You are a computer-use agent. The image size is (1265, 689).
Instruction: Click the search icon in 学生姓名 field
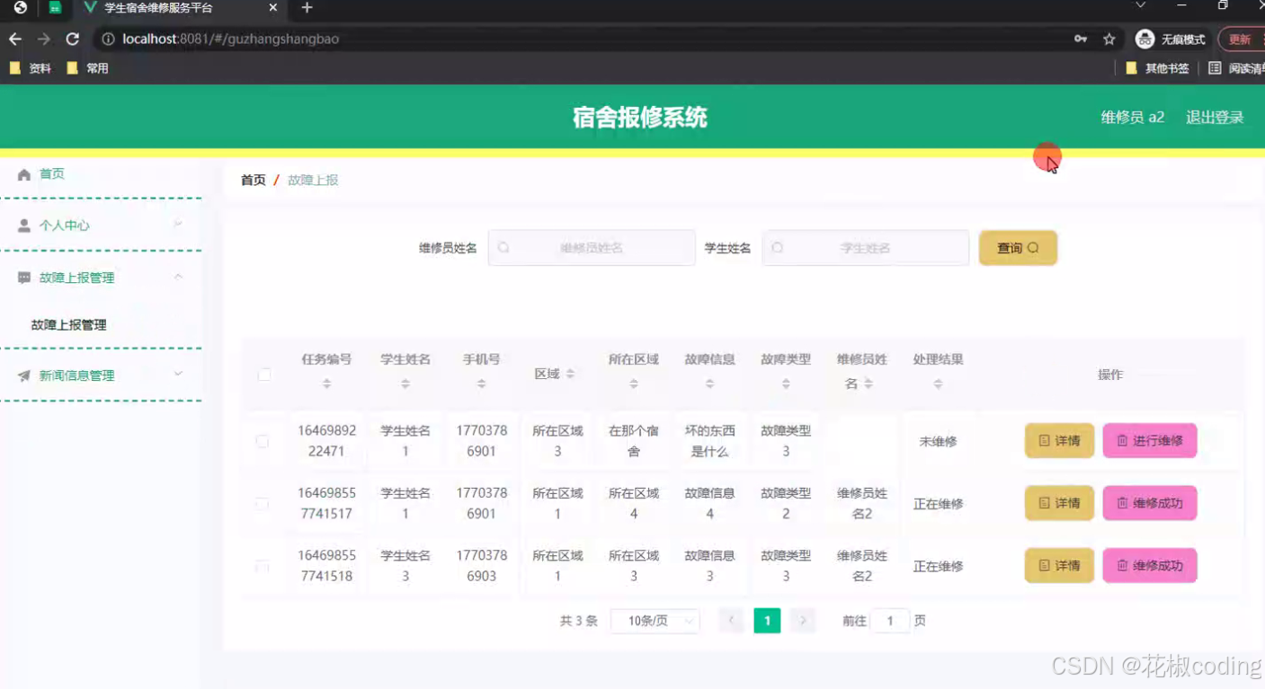point(777,248)
